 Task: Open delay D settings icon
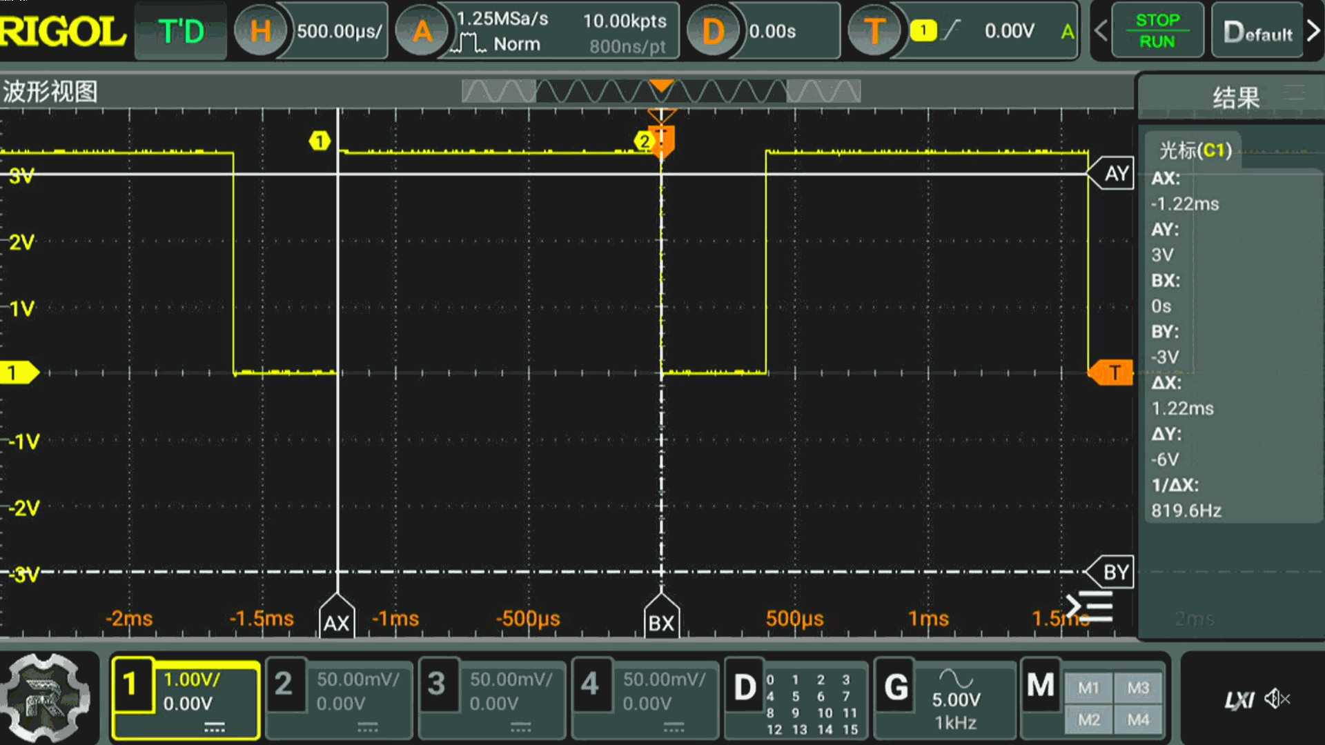click(x=712, y=31)
